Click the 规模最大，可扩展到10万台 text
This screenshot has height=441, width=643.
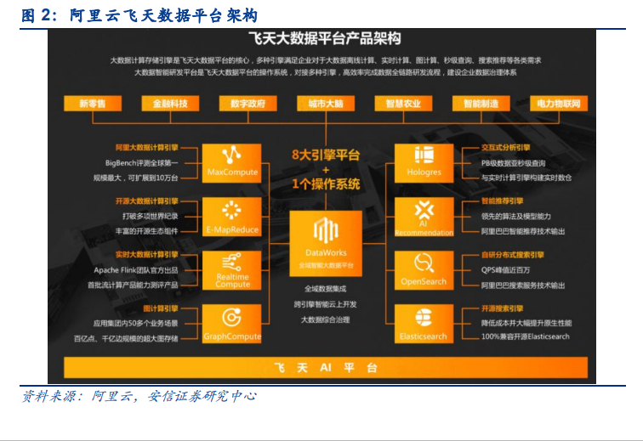136,178
